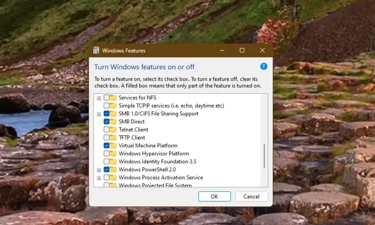Select the Virtual Machine Platform label
Screen dimensions: 375x225
tap(148, 146)
